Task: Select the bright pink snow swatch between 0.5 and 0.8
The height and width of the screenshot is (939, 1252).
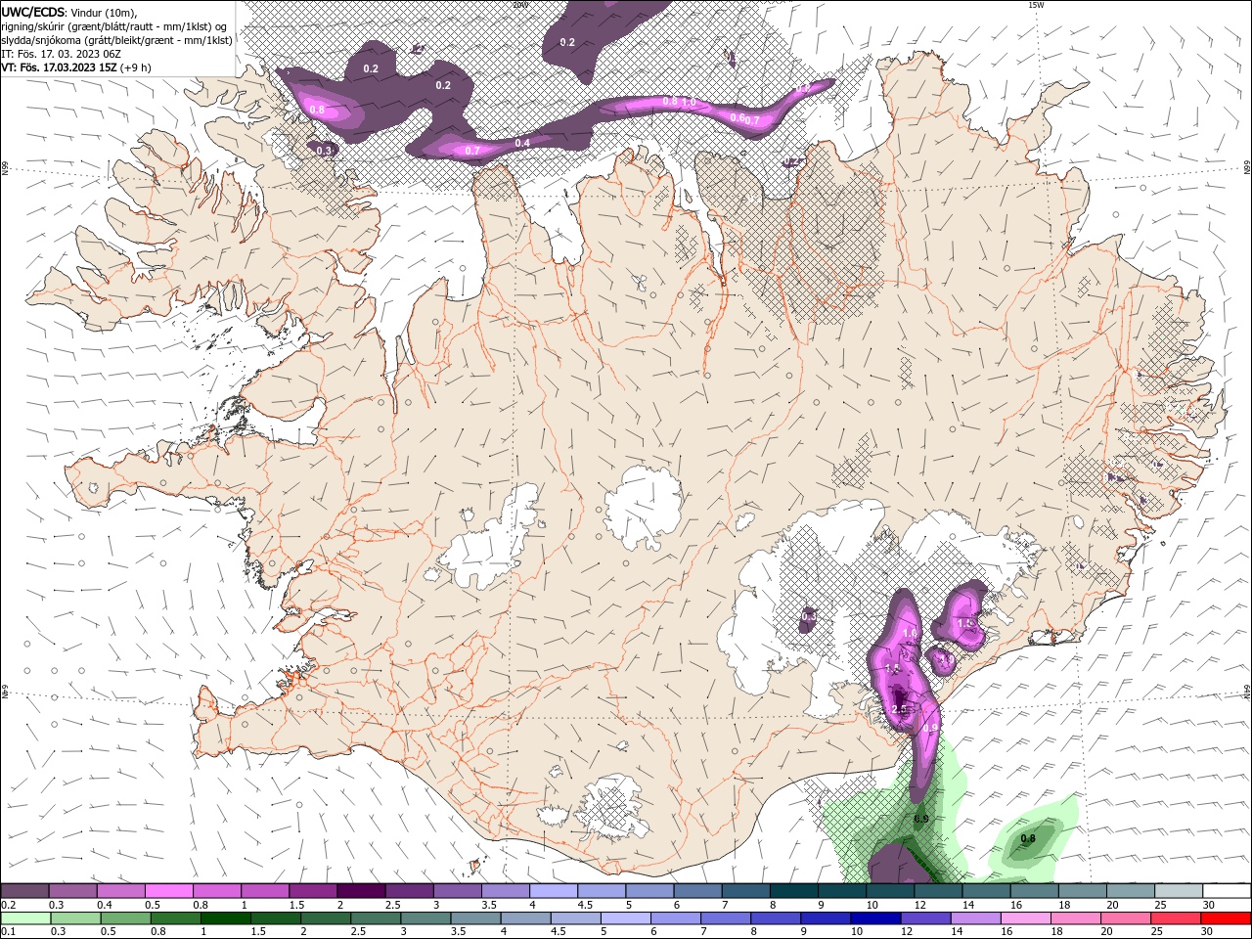Action: click(x=168, y=891)
